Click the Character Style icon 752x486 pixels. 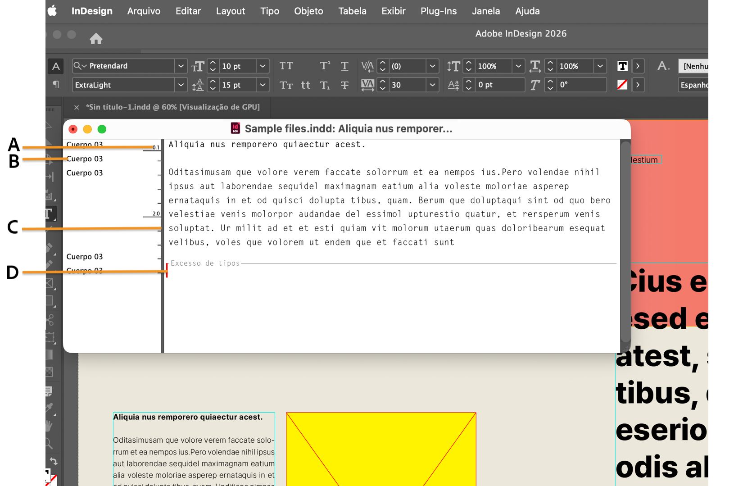pos(663,66)
